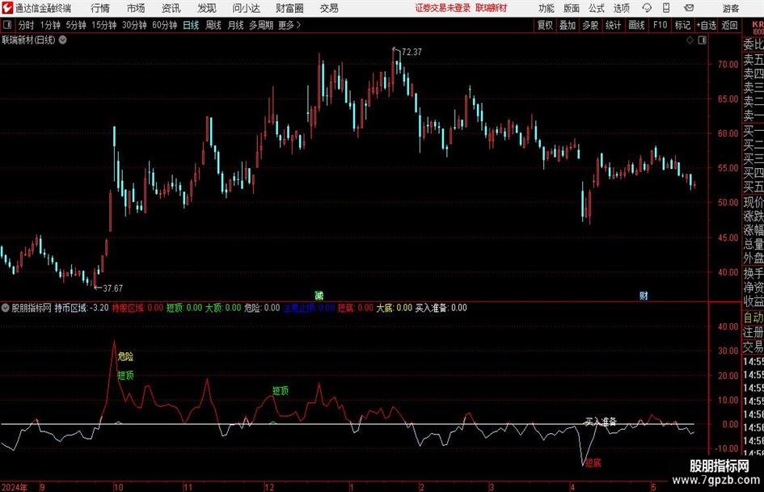Open the 问小达 menu

[x=246, y=8]
